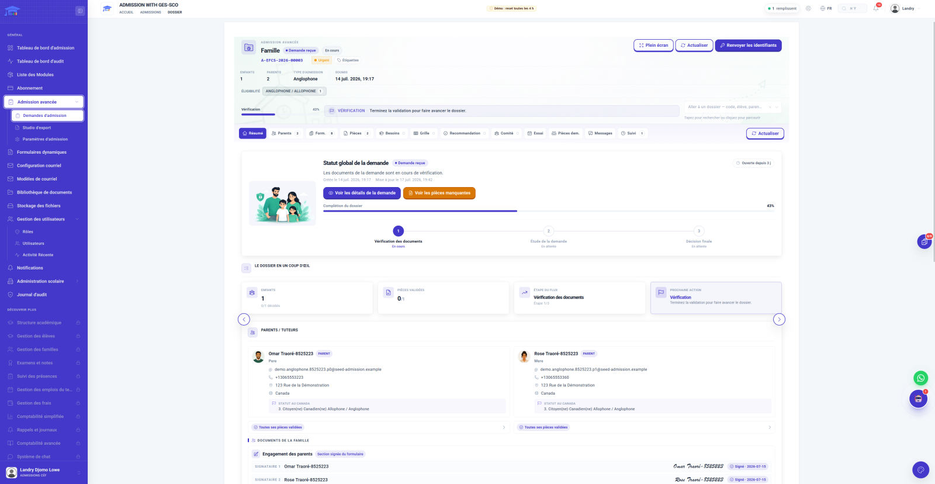935x484 pixels.
Task: Open the chatbot assistant floating icon
Action: 918,399
